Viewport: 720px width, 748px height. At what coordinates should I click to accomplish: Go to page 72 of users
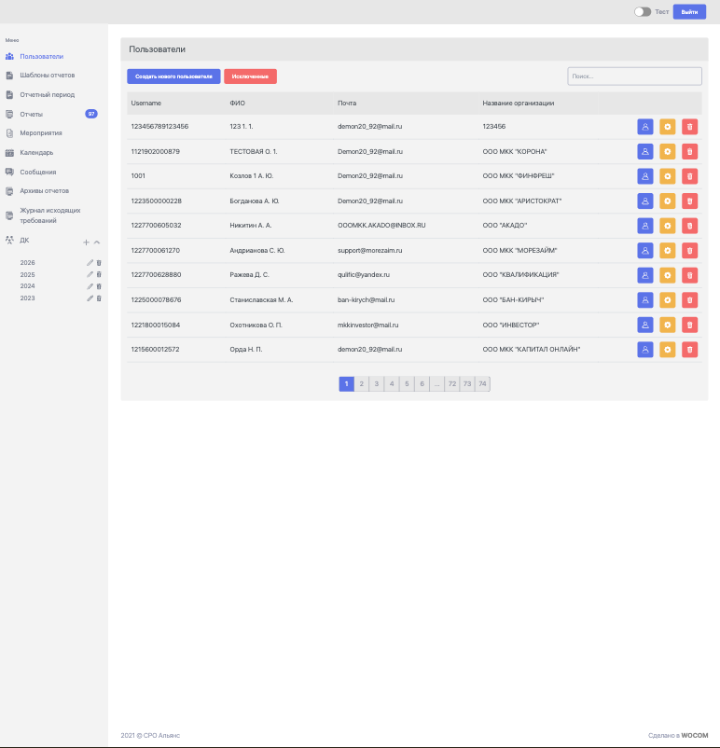coord(451,384)
